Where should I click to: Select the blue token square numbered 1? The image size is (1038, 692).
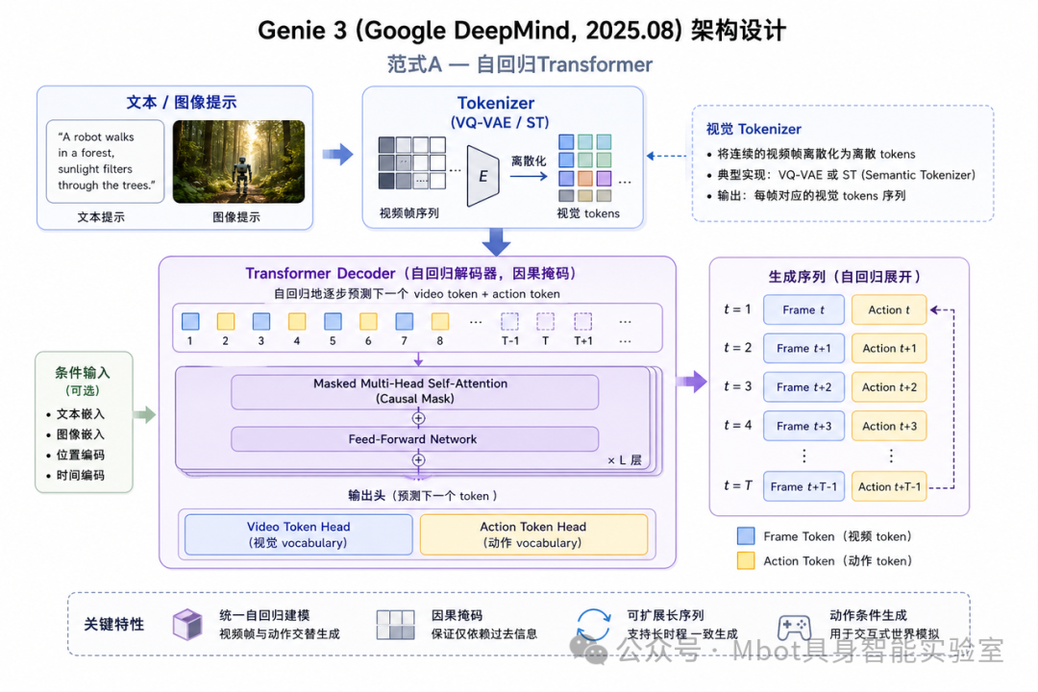tap(190, 321)
